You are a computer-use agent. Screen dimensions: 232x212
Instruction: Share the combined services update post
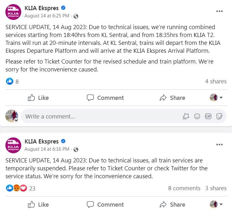click(x=172, y=98)
